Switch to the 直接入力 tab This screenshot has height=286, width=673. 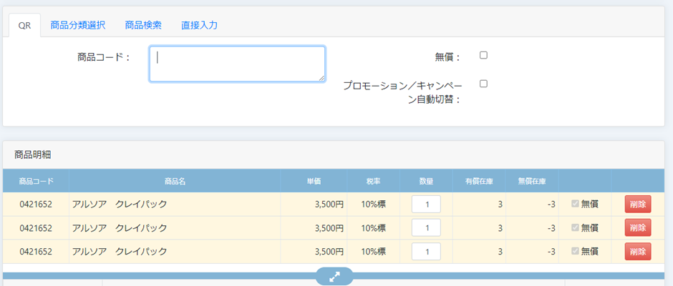point(199,25)
